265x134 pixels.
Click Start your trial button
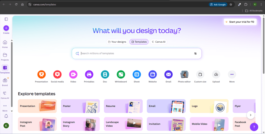pyautogui.click(x=240, y=22)
